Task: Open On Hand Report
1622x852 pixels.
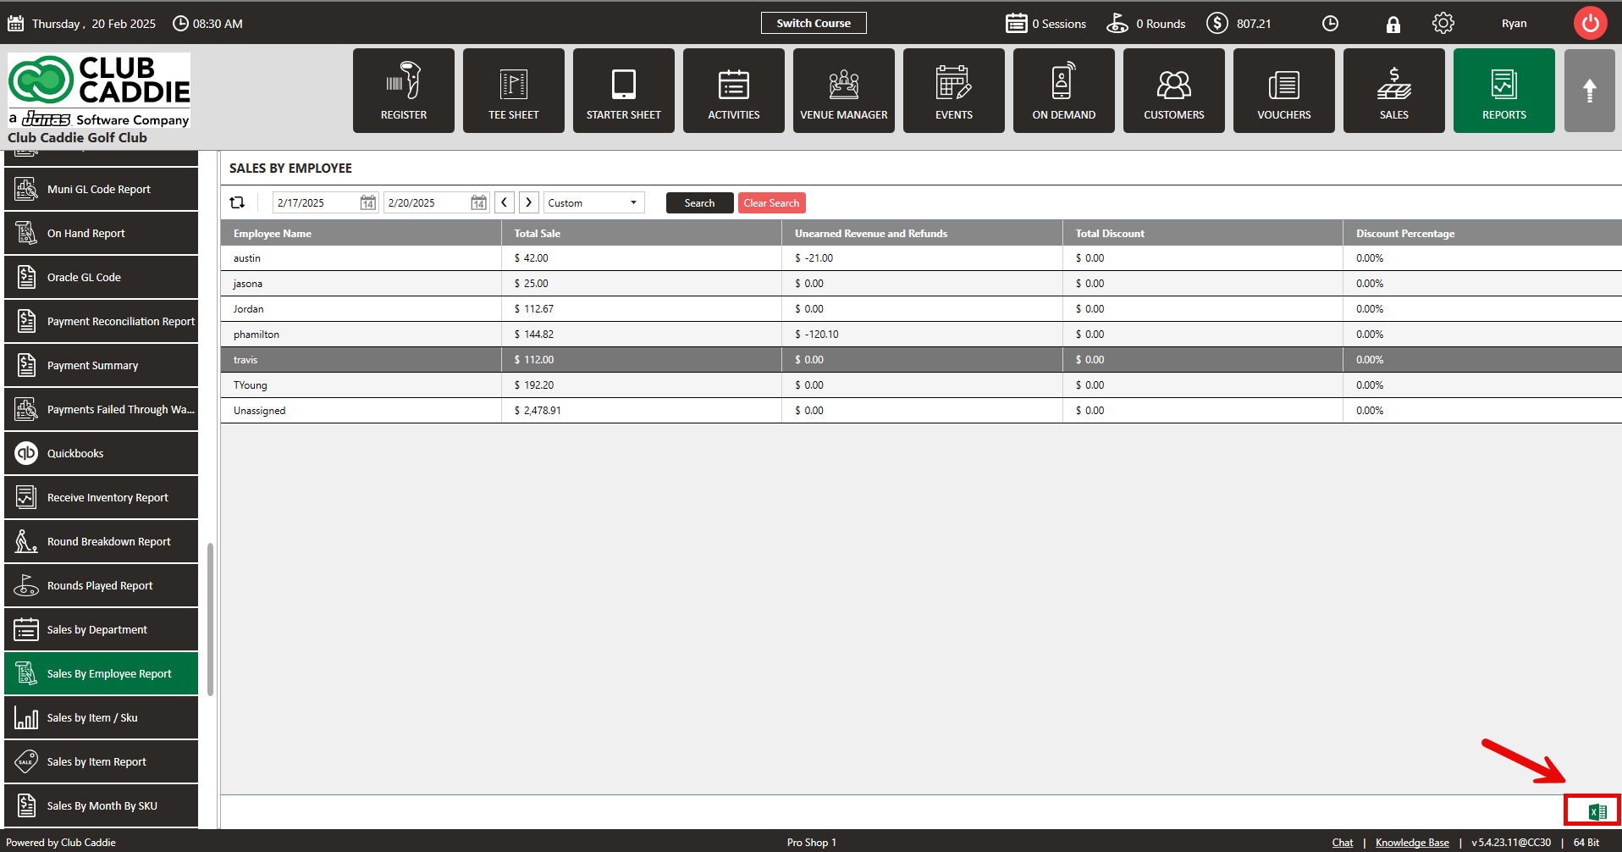Action: pos(101,233)
